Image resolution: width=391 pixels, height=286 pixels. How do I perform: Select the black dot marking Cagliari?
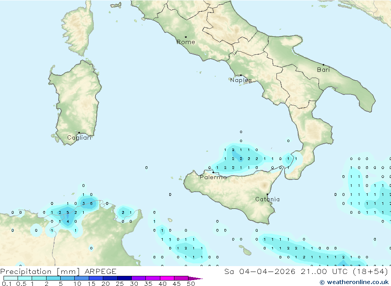point(79,133)
